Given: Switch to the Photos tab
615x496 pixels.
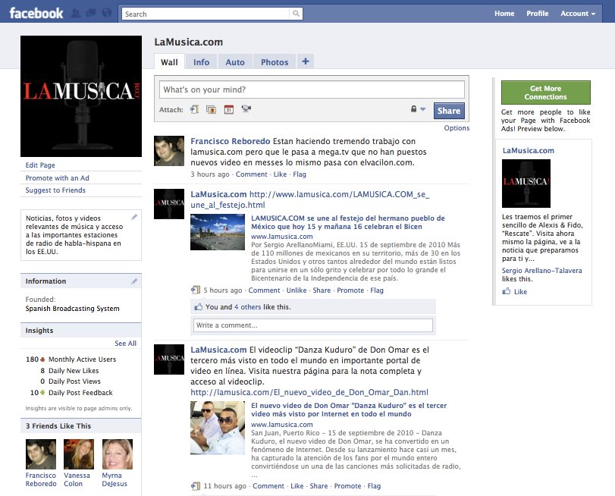Looking at the screenshot, I should (x=275, y=62).
